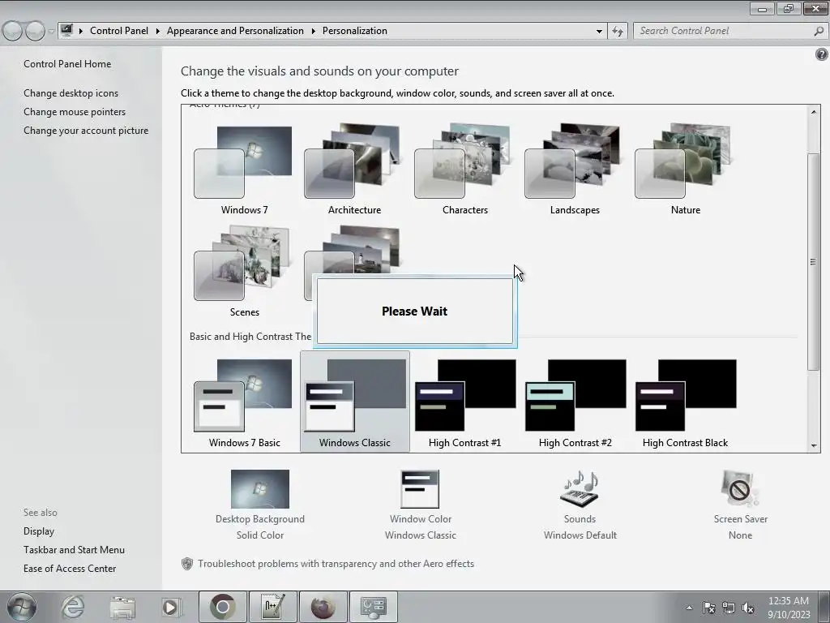Click the computer icon in address bar
This screenshot has width=830, height=623.
(66, 30)
